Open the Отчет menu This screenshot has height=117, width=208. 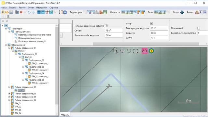(x=31, y=7)
